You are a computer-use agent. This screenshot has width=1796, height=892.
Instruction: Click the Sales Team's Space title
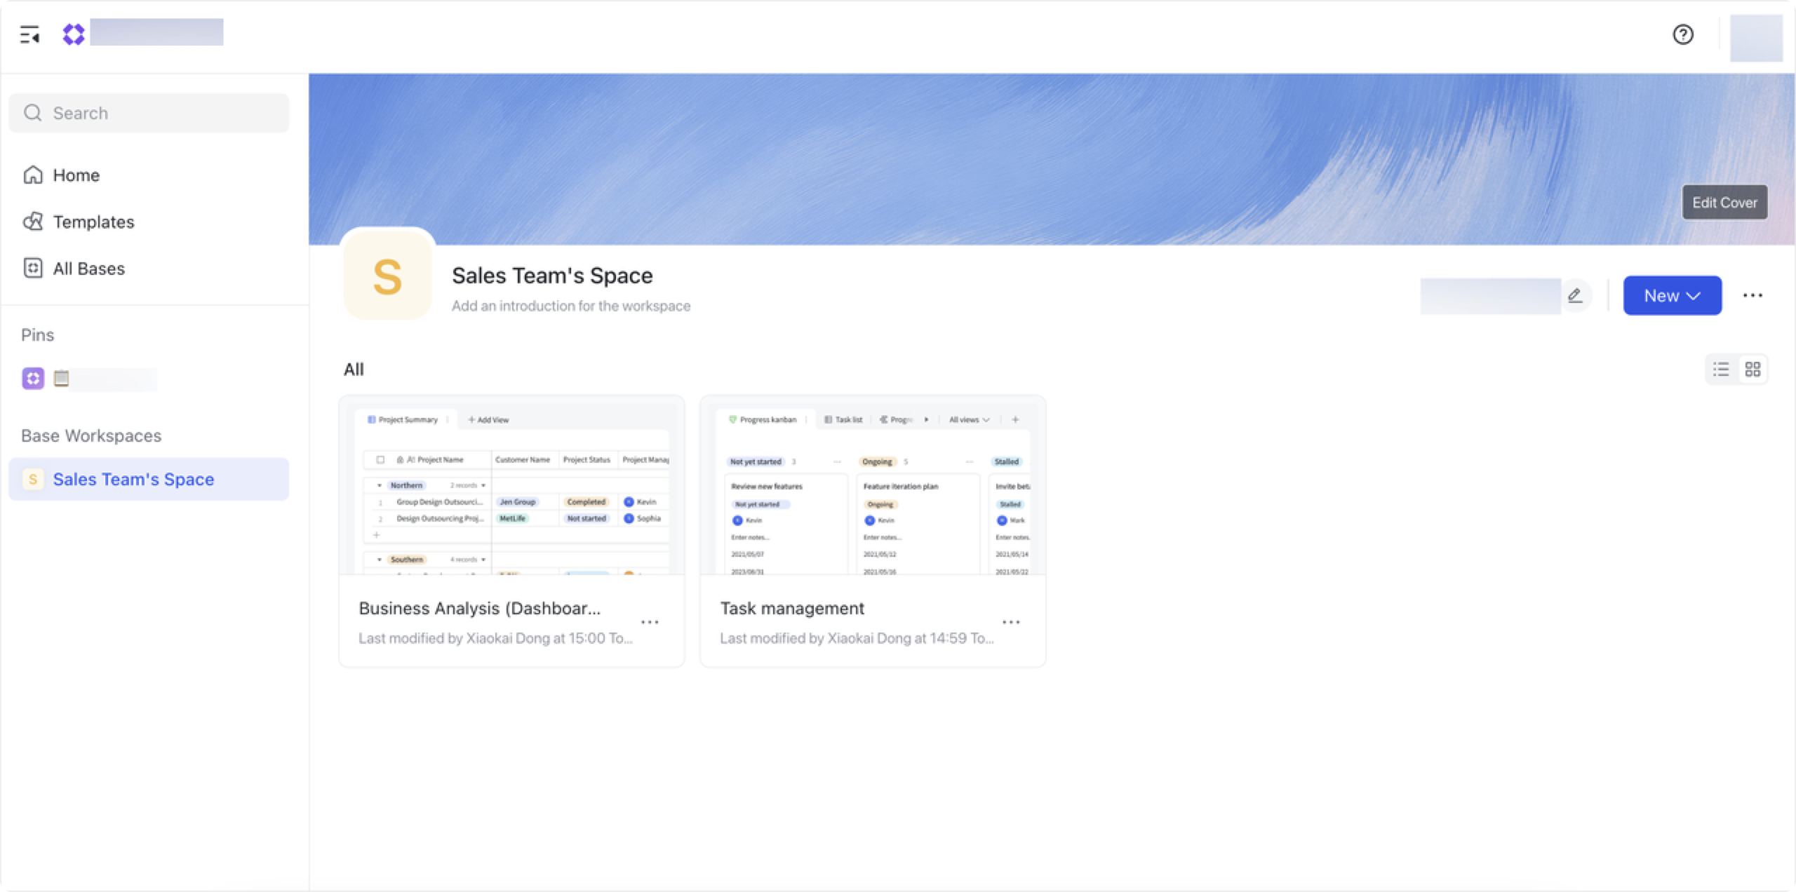pyautogui.click(x=552, y=276)
